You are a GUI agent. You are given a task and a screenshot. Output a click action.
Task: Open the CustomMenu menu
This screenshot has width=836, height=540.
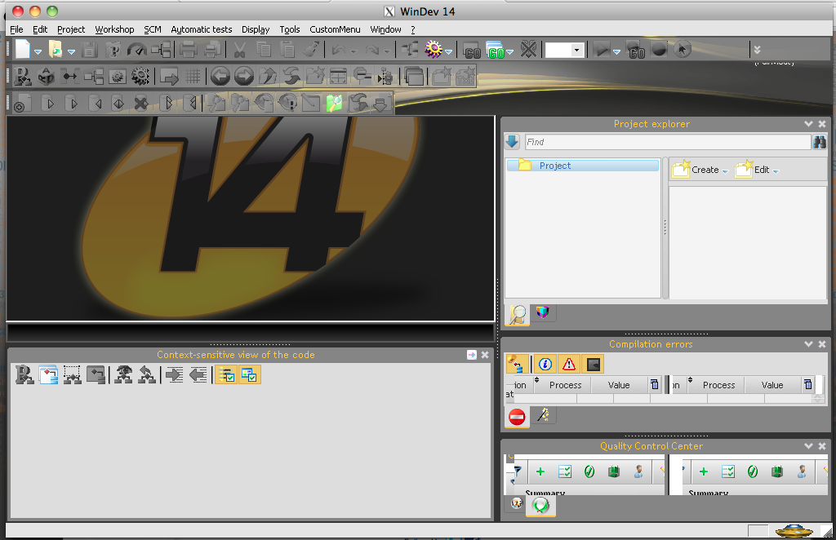[335, 29]
